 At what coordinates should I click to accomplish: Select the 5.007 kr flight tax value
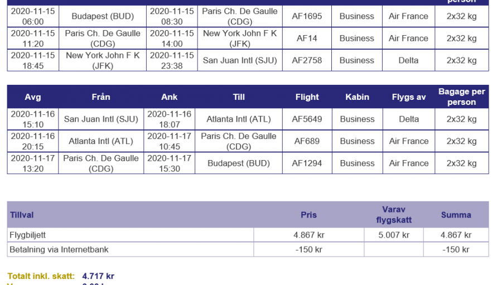[x=394, y=235]
